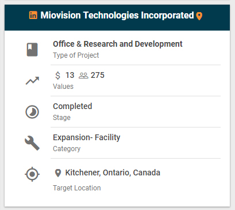Image resolution: width=235 pixels, height=210 pixels.
Task: Click the trending arrow Values icon
Action: tap(32, 81)
